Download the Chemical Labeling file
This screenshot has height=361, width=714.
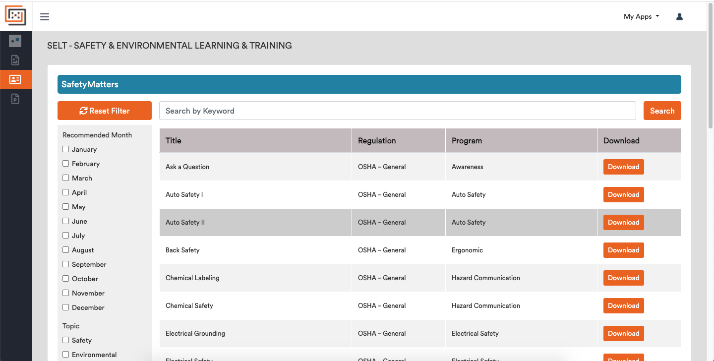point(624,278)
